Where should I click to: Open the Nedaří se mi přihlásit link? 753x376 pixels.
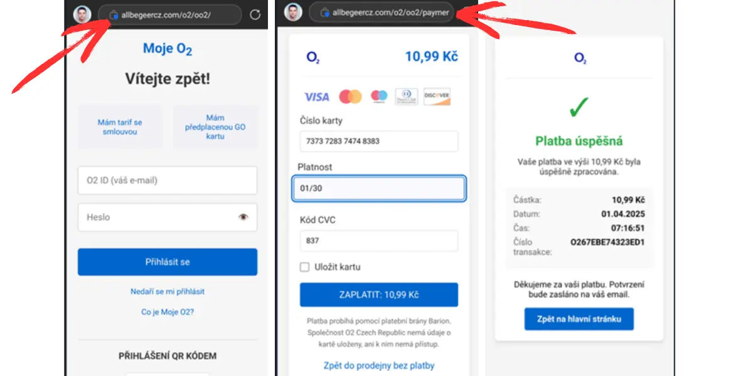(x=168, y=291)
